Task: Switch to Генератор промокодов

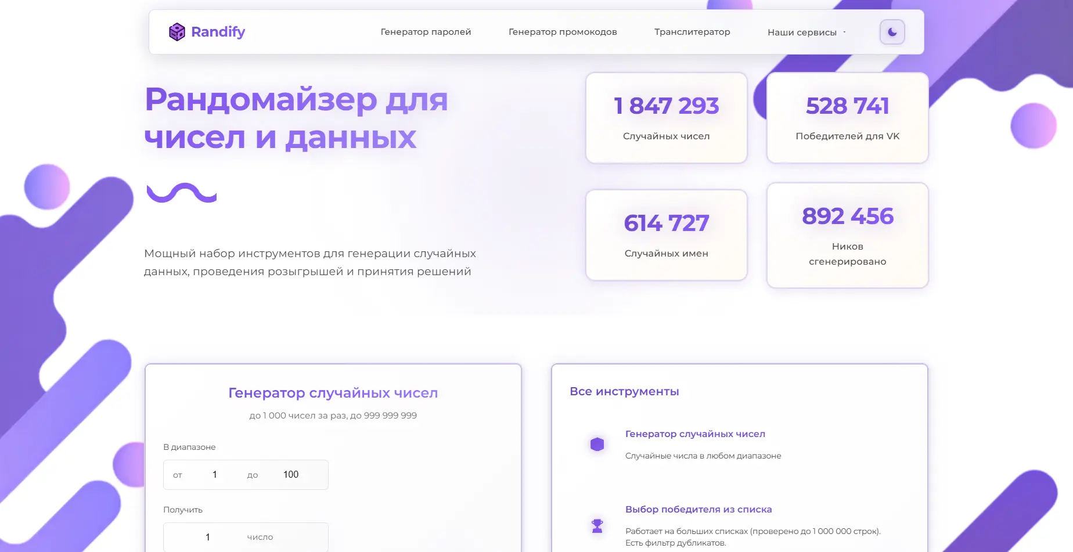Action: click(x=563, y=32)
